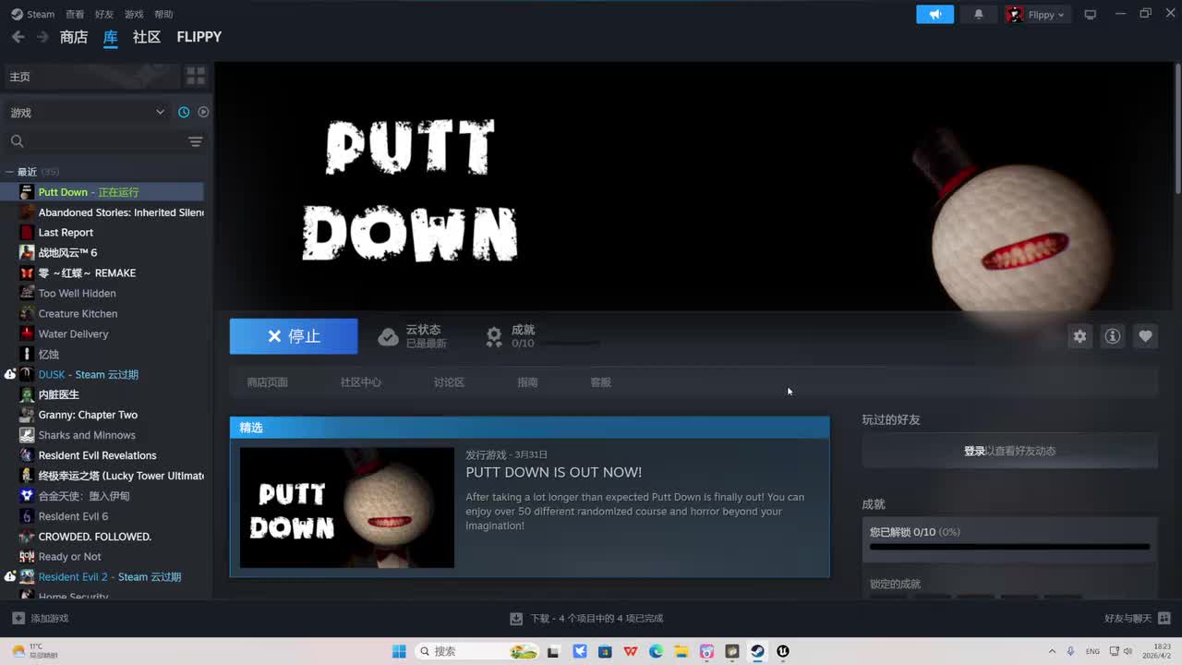The width and height of the screenshot is (1182, 665).
Task: Add Putt Down to favorites heart
Action: tap(1145, 336)
